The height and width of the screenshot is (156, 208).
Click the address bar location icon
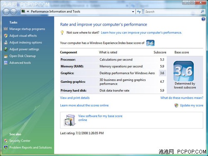coord(23,11)
